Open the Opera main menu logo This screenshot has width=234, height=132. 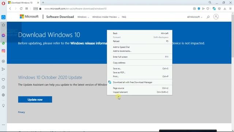3,3
